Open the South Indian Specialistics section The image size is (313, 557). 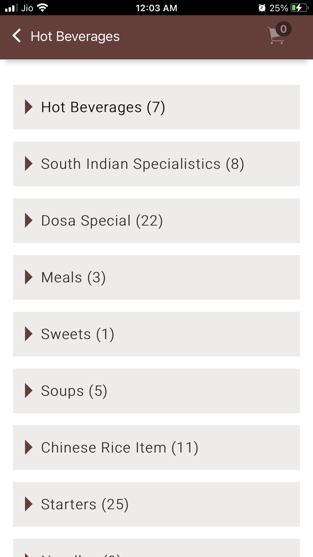pyautogui.click(x=142, y=164)
